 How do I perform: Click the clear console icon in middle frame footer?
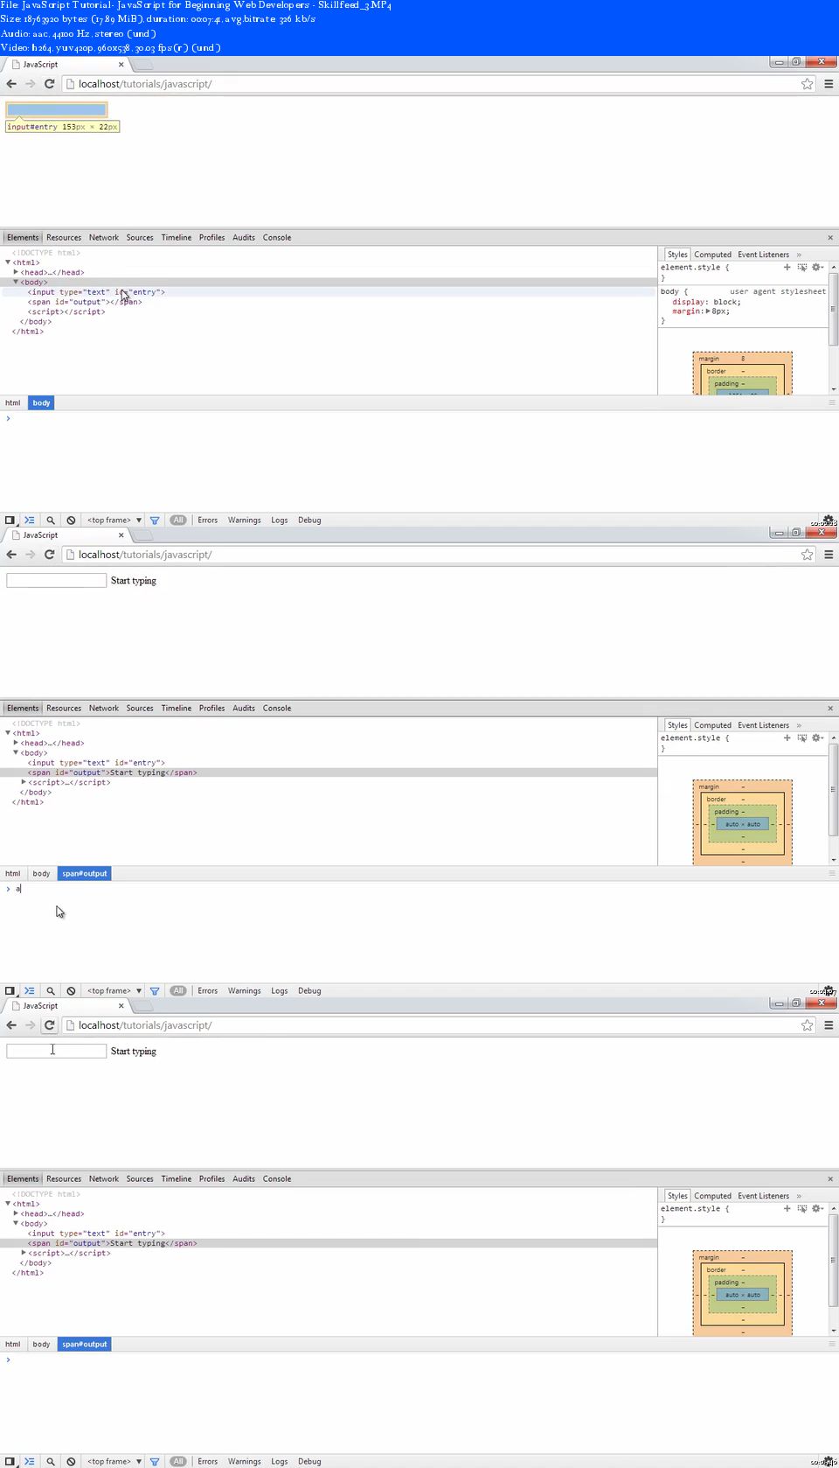[72, 990]
